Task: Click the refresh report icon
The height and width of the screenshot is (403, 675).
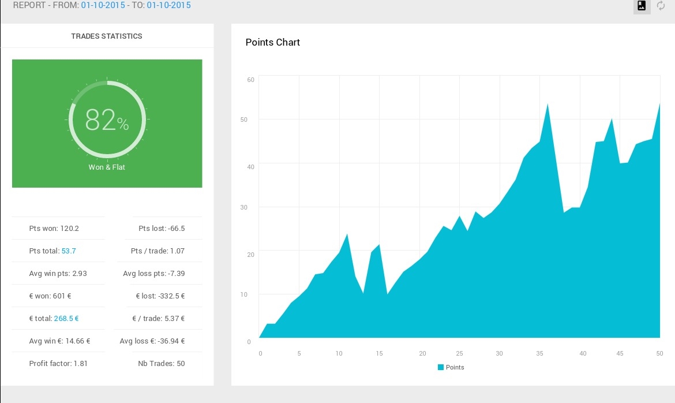Action: pyautogui.click(x=661, y=6)
